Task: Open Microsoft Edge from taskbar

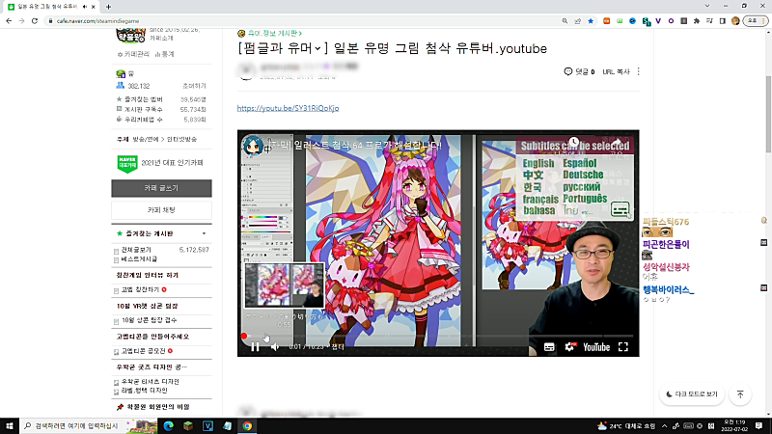Action: pos(168,425)
